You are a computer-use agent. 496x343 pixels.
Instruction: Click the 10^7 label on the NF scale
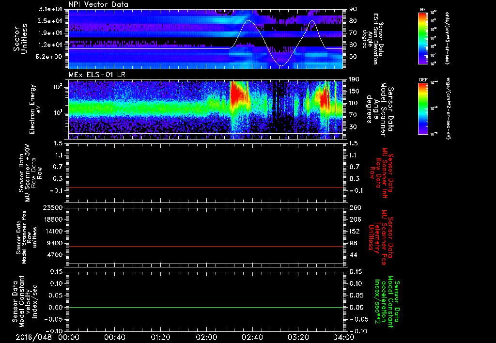pos(434,55)
